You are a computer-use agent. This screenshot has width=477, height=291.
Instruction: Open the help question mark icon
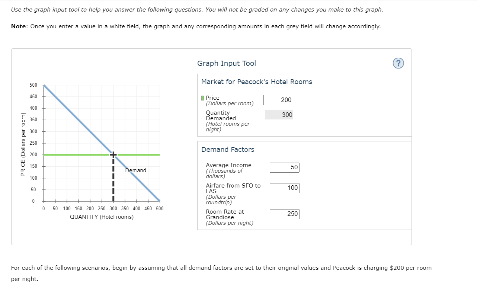tap(398, 63)
